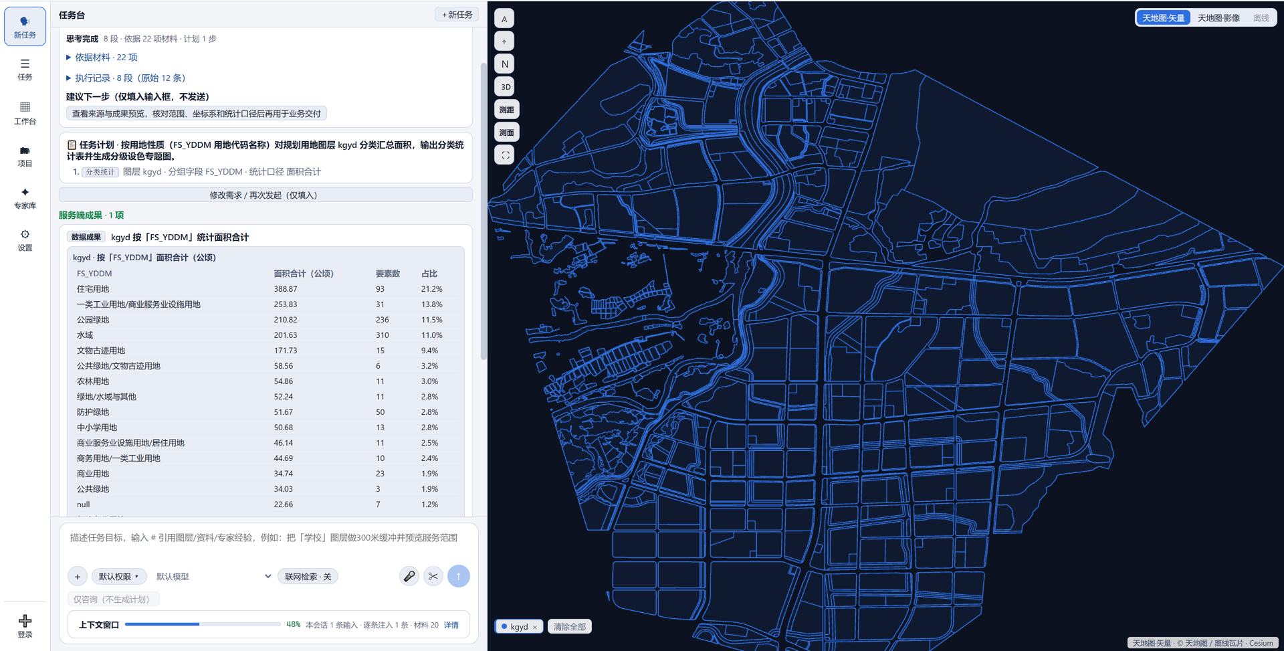
Task: Click the microphone voice input icon
Action: pos(409,576)
